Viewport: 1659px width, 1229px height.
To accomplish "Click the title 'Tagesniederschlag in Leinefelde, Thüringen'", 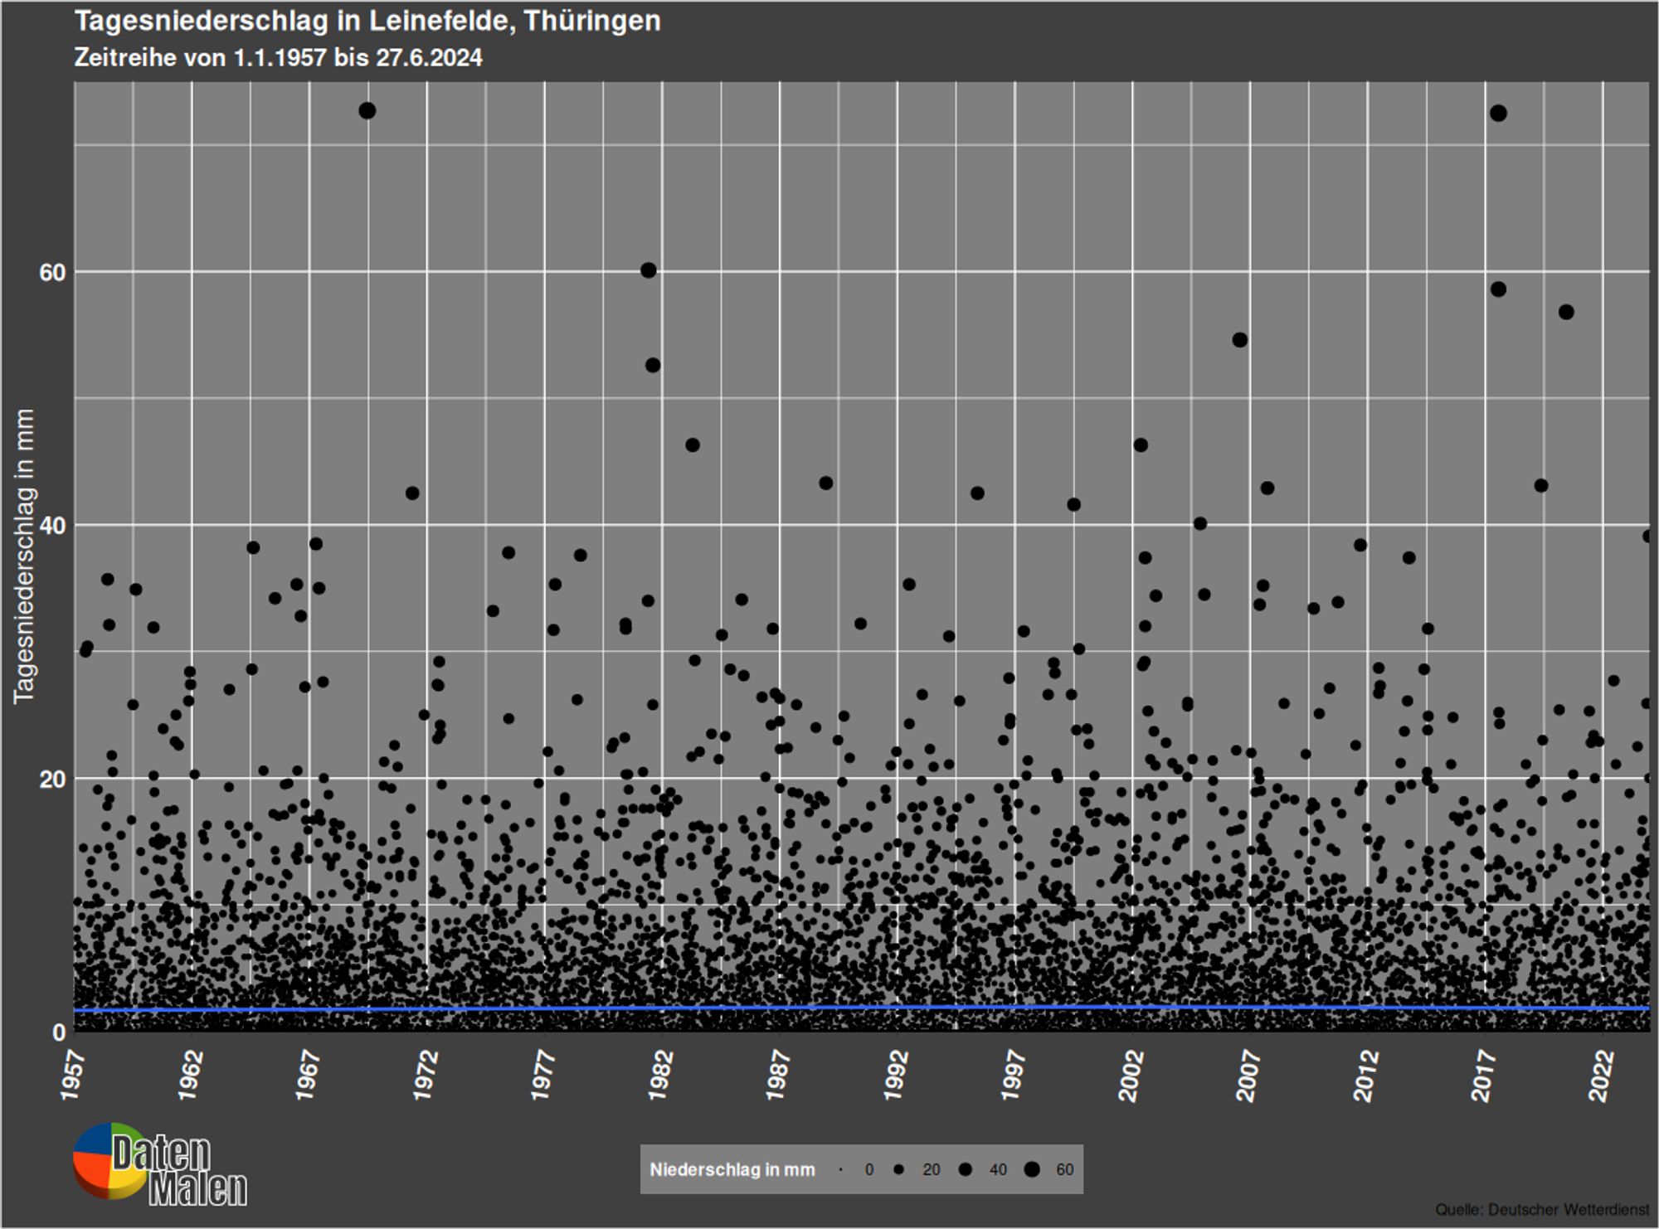I will (x=367, y=21).
